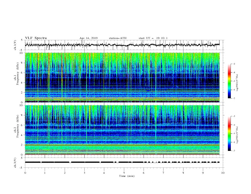Screen dimensions: 251x194
Task: Click time axis tick label '5'
Action: pyautogui.click(x=124, y=173)
